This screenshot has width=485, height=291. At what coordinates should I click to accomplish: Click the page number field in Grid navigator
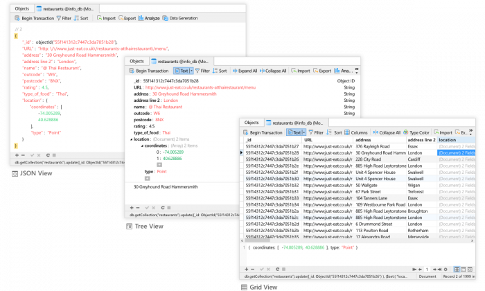click(x=427, y=270)
